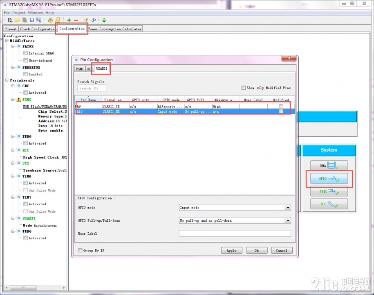
Task: Switch to the Clock Configuration tab
Action: pyautogui.click(x=38, y=29)
